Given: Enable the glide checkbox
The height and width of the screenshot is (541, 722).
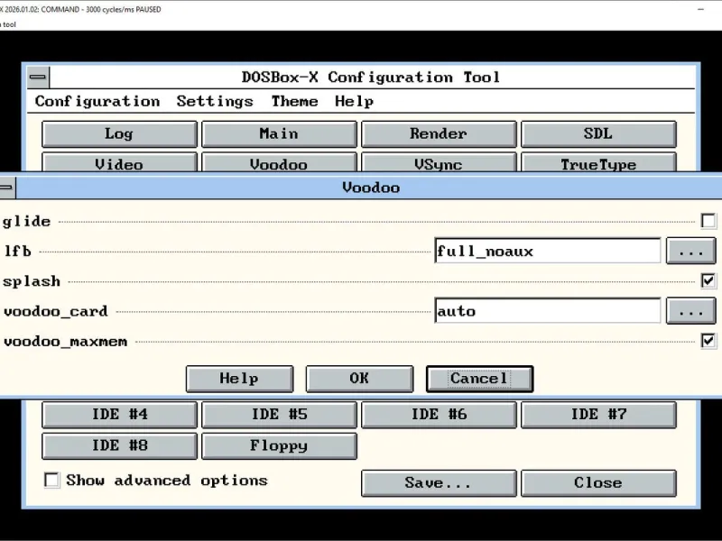Looking at the screenshot, I should [708, 221].
